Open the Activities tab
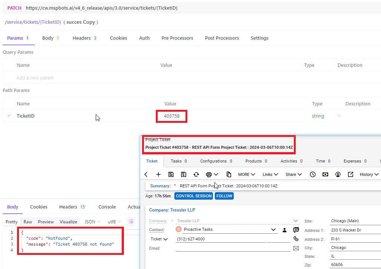This screenshot has height=269, width=381. click(292, 161)
